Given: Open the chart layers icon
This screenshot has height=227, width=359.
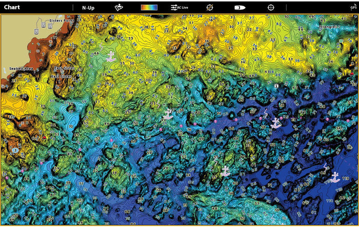Looking at the screenshot, I should [x=119, y=8].
